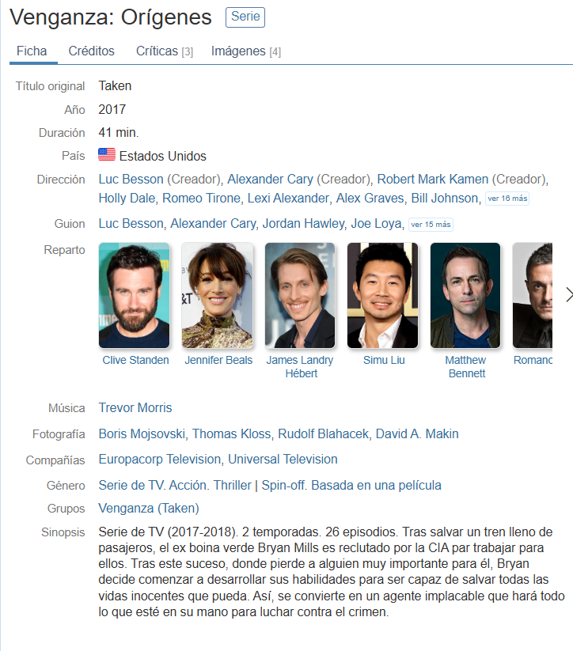Select director Holly Dale

point(127,198)
